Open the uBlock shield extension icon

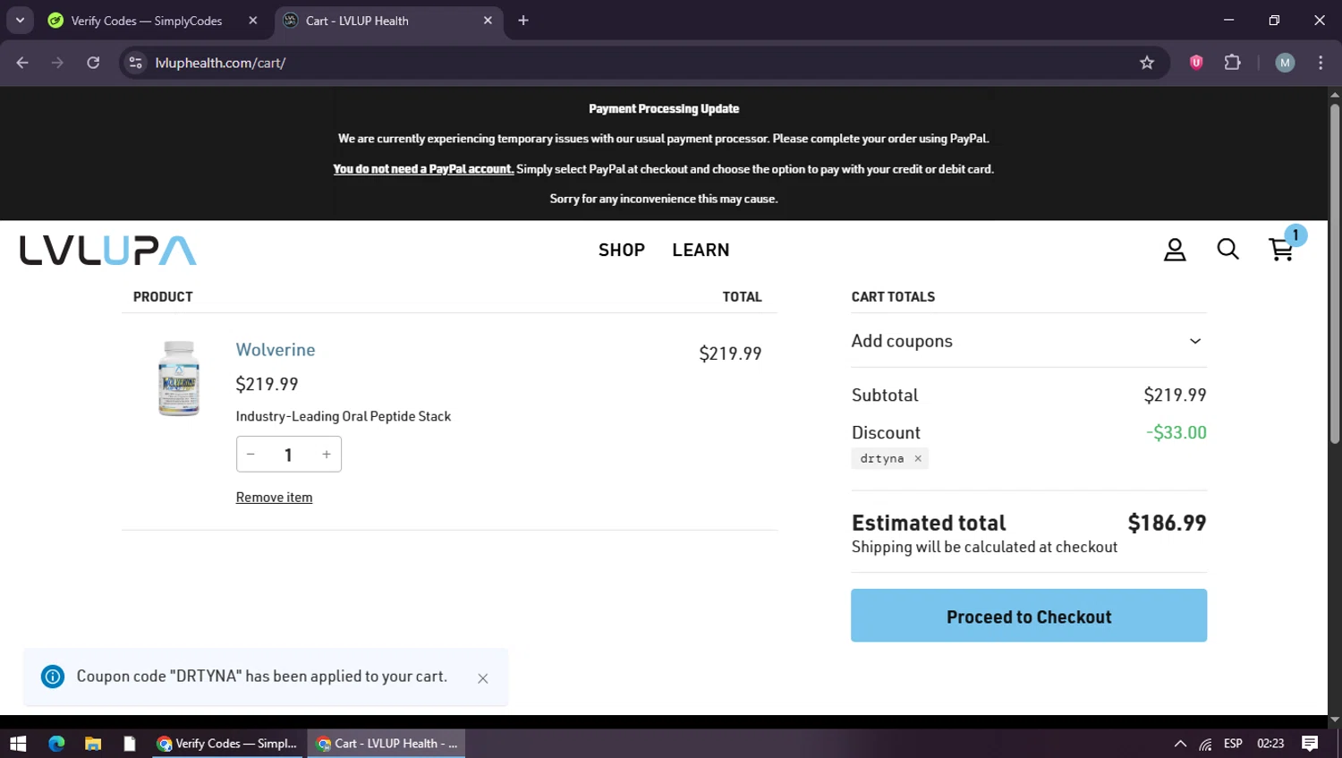coord(1196,63)
